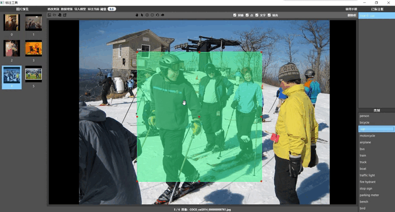Open the 导入模型 menu
The width and height of the screenshot is (395, 212).
[80, 9]
